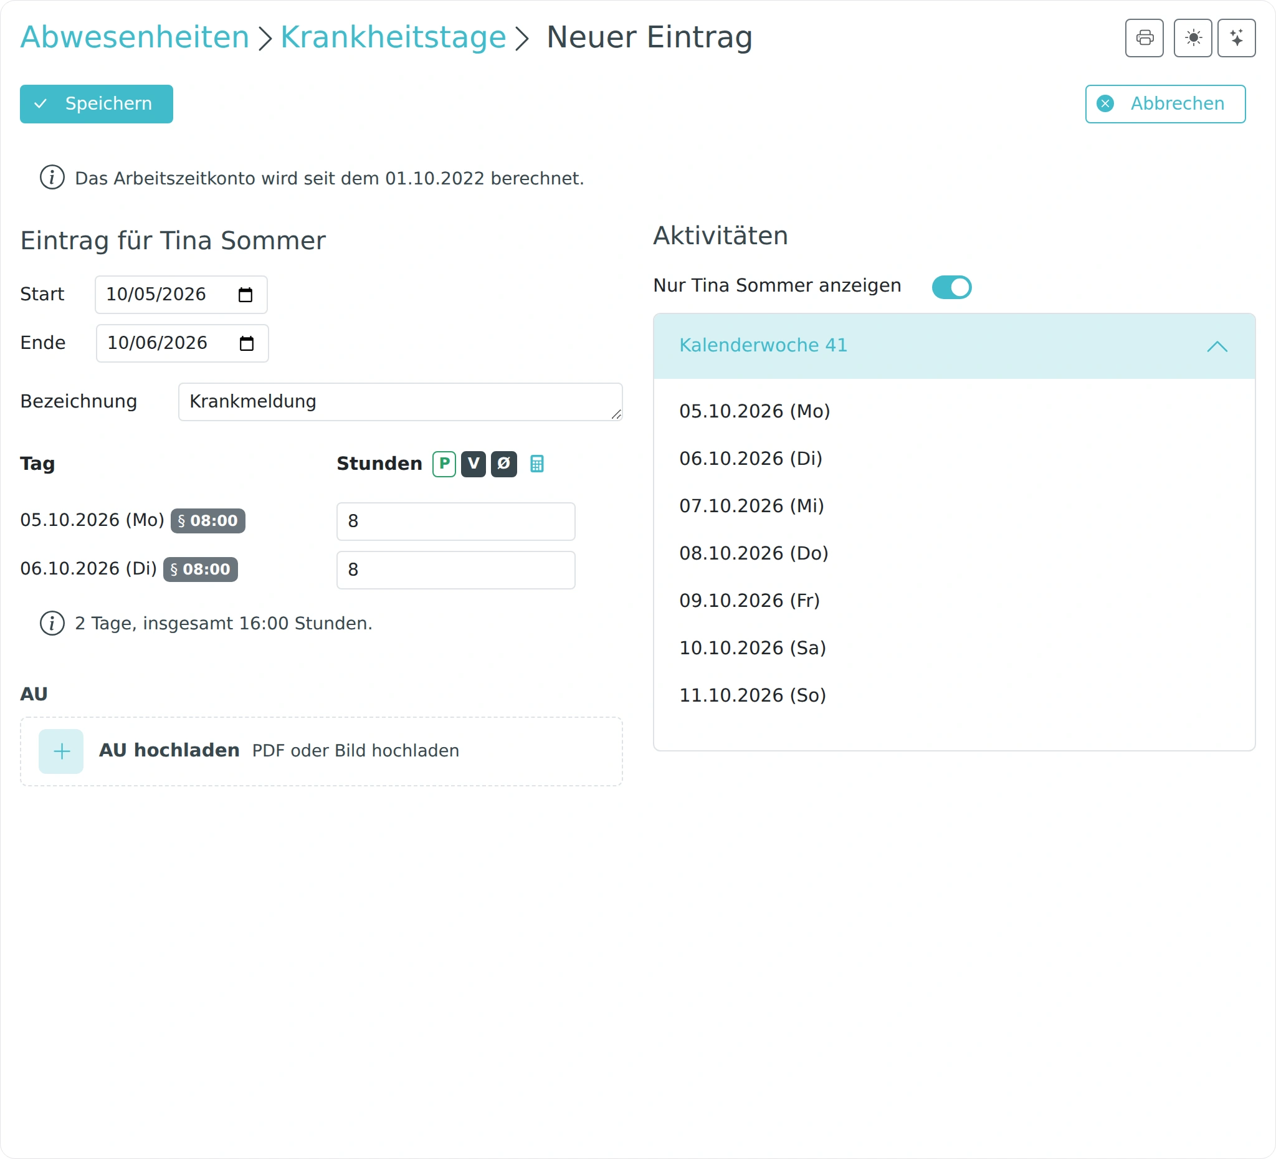Click AU hochladen upload area
The height and width of the screenshot is (1159, 1276).
click(x=321, y=751)
